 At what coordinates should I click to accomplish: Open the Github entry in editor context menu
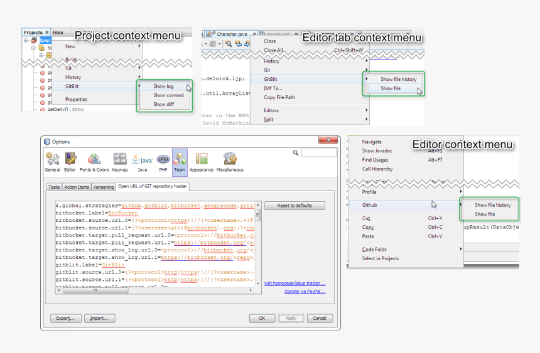pyautogui.click(x=406, y=205)
